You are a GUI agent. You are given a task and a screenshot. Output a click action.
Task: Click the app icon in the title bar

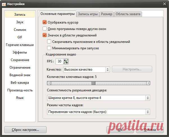tap(4, 4)
